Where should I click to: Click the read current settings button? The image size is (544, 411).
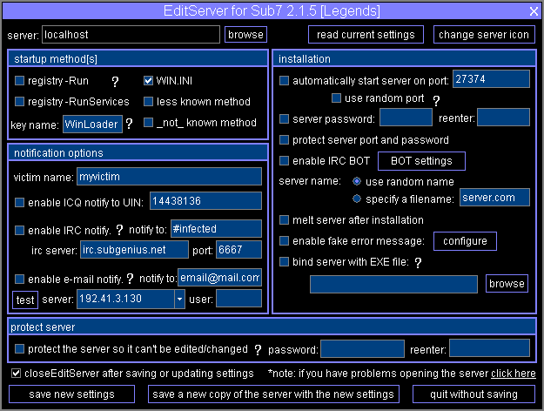coord(366,35)
